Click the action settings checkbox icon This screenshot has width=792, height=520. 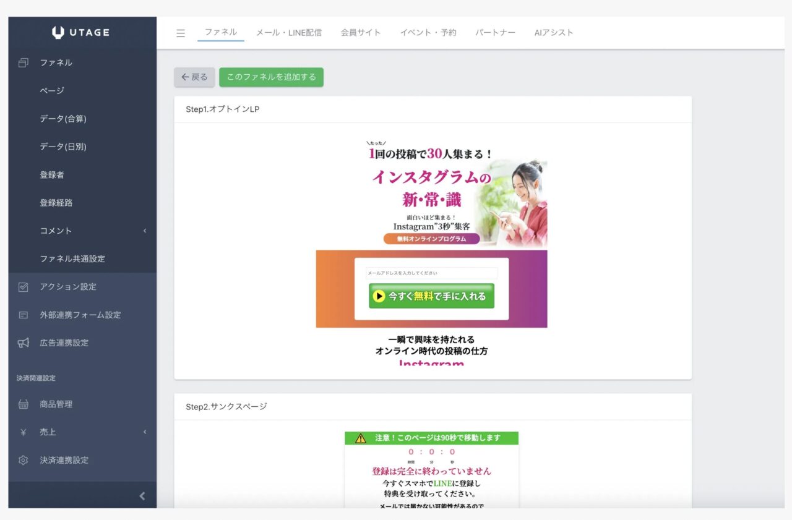coord(24,287)
